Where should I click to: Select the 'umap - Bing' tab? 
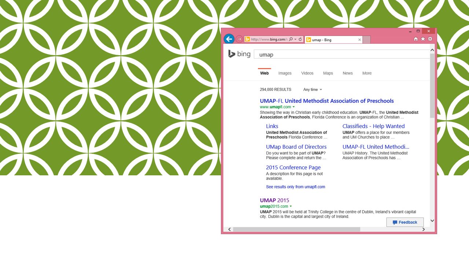[x=333, y=40]
